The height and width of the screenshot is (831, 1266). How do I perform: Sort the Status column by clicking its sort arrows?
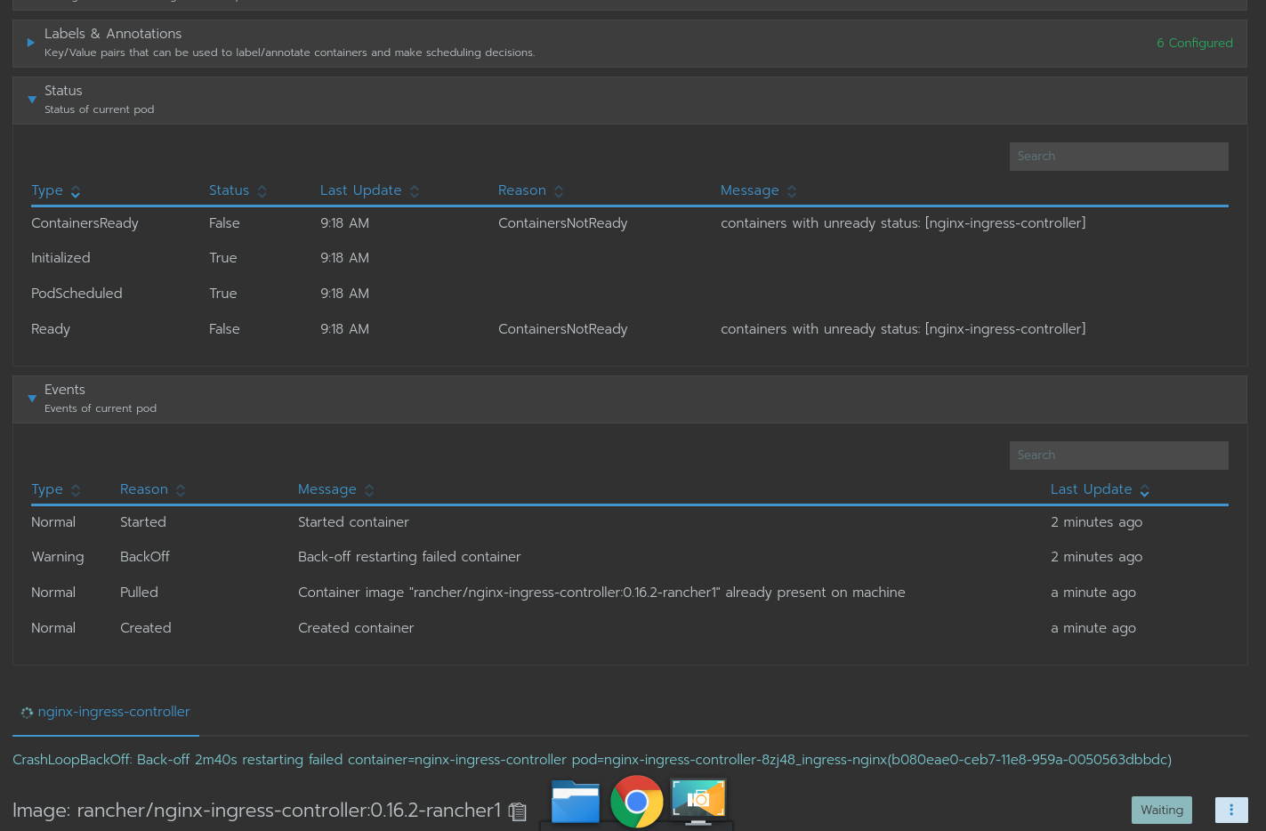point(262,190)
